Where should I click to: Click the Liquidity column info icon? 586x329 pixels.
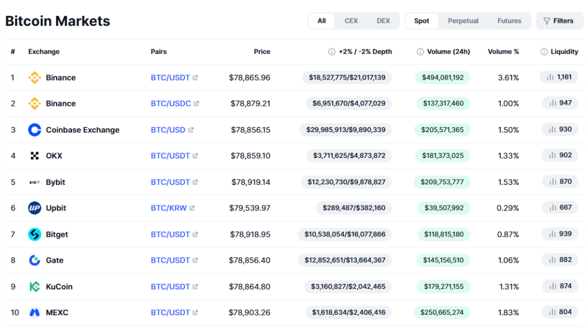pyautogui.click(x=544, y=51)
